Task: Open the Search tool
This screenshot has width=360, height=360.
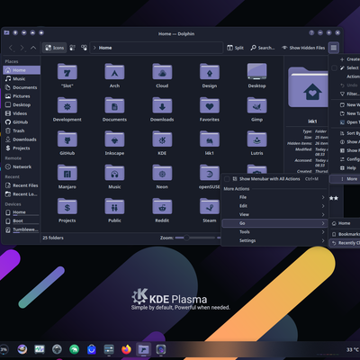Action: tap(263, 48)
